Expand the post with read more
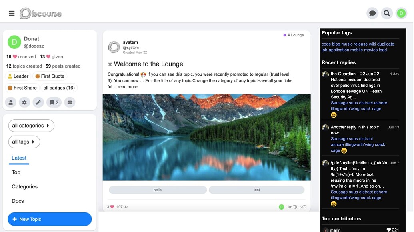 pyautogui.click(x=127, y=87)
